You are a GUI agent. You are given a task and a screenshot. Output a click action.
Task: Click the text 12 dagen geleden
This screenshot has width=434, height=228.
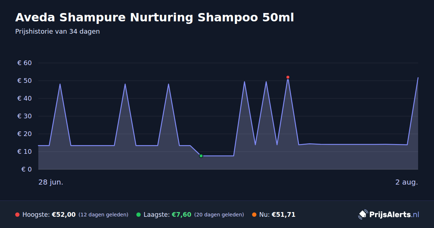coord(103,215)
